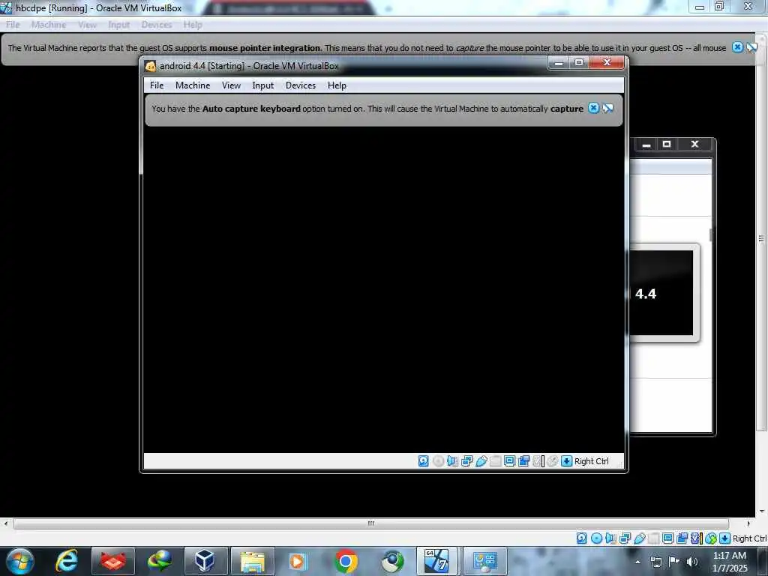Click optical disc icon in hbcdpe status bar
This screenshot has height=576, width=768.
[596, 538]
